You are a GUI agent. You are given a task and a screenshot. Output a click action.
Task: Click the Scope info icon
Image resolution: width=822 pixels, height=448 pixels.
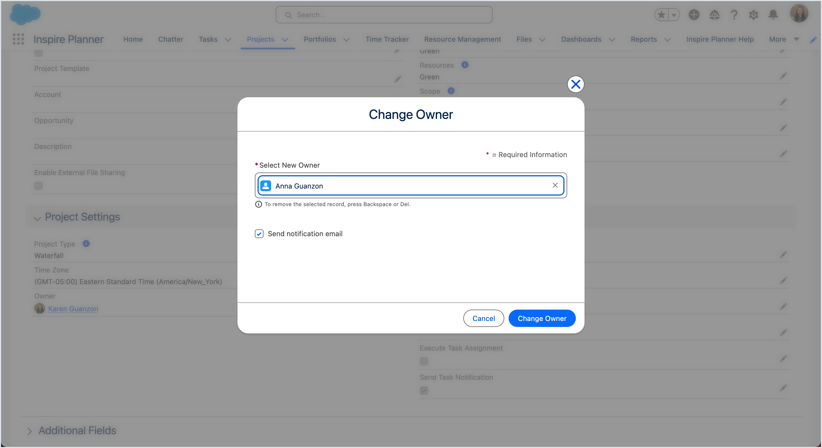[x=451, y=91]
